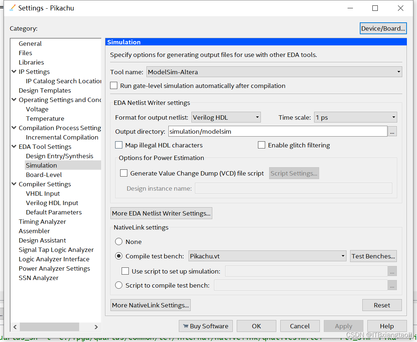Toggle Map illegal HDL characters checkbox
417x342 pixels.
(x=119, y=145)
